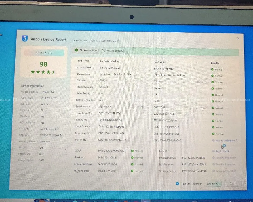Click the 98 check score value
The image size is (253, 202).
point(43,64)
